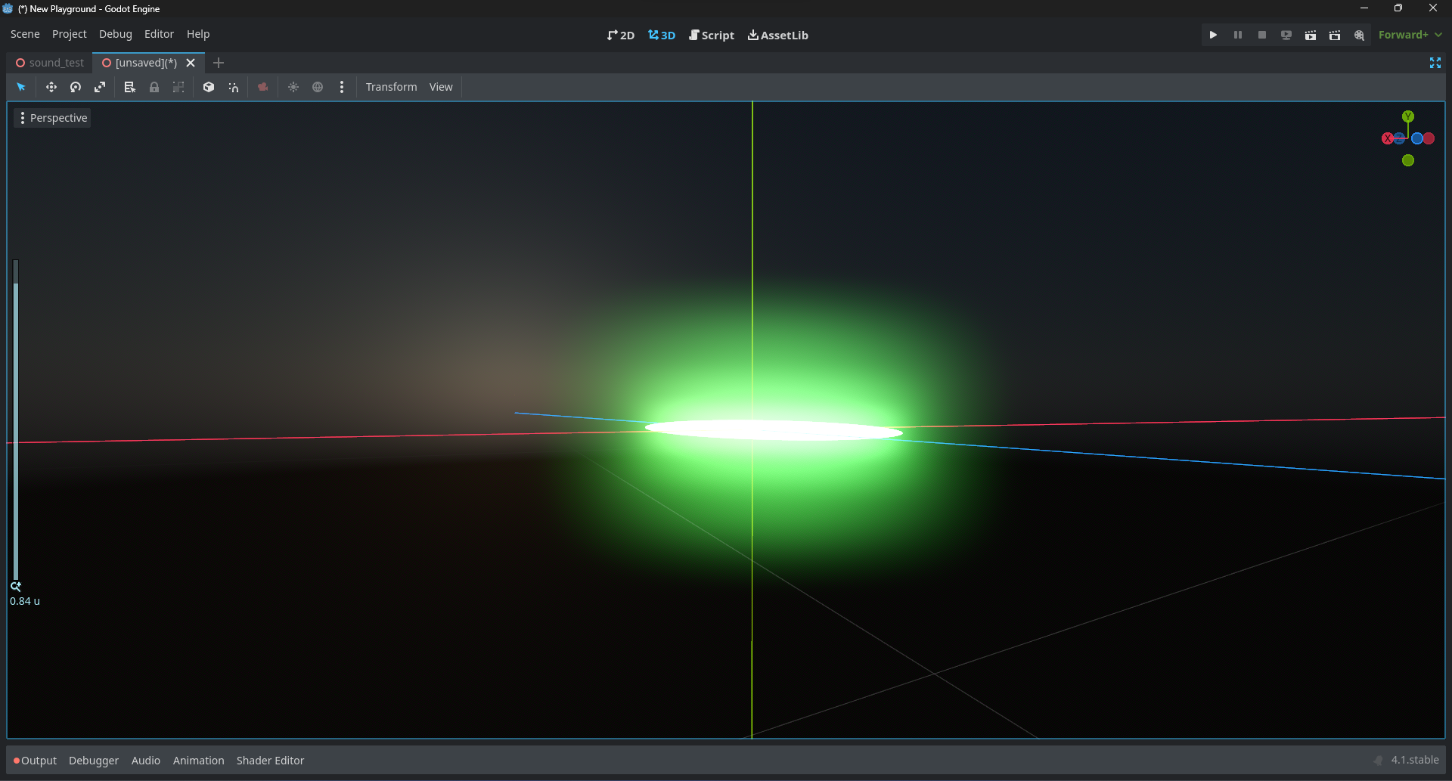Switch to the Script editor
The height and width of the screenshot is (781, 1452).
(711, 35)
